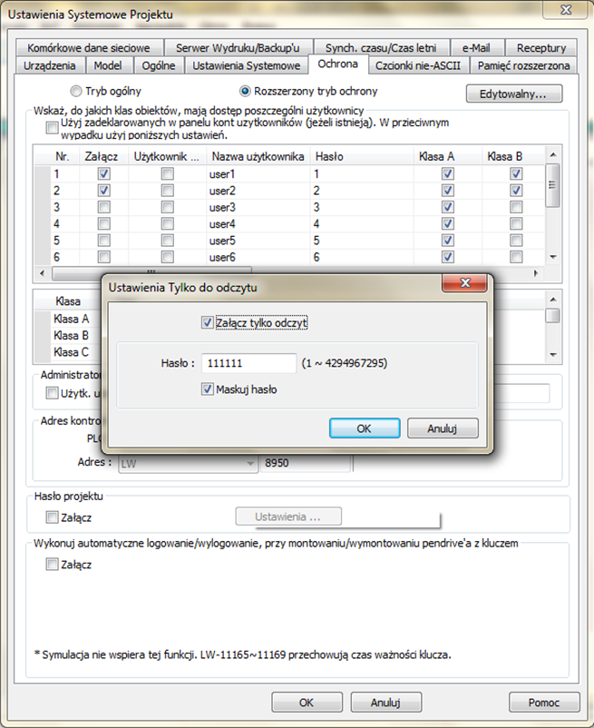Toggle Załącz tylko odczyt checkbox
This screenshot has width=594, height=728.
click(x=208, y=322)
